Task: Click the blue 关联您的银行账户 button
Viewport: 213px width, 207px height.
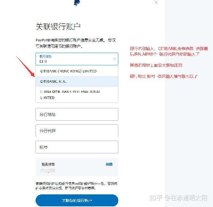Action: tap(77, 200)
